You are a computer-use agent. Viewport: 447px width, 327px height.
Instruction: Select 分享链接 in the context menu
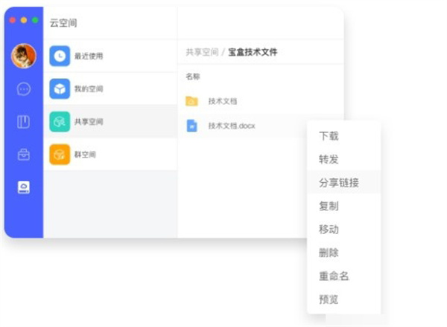click(x=339, y=182)
